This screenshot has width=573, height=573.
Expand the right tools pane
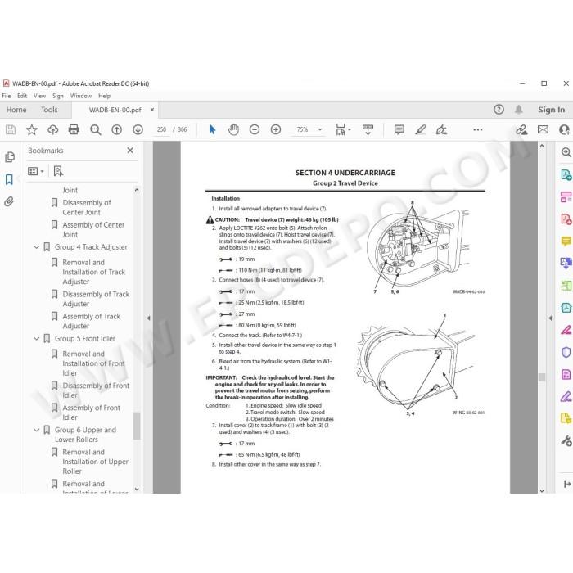pos(550,318)
